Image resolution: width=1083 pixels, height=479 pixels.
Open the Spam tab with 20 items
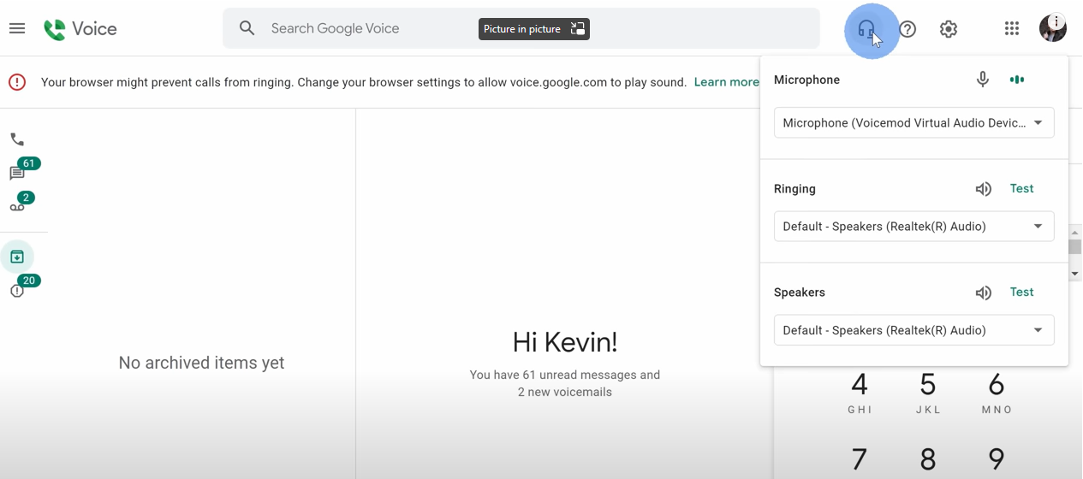(17, 291)
